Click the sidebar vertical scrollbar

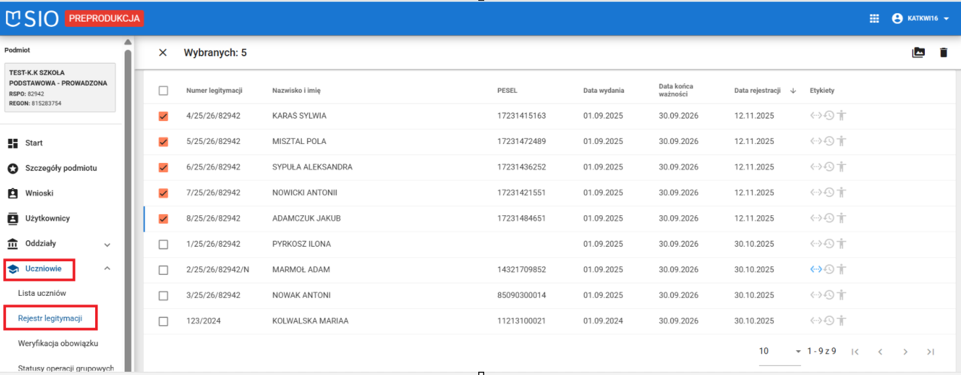point(128,196)
